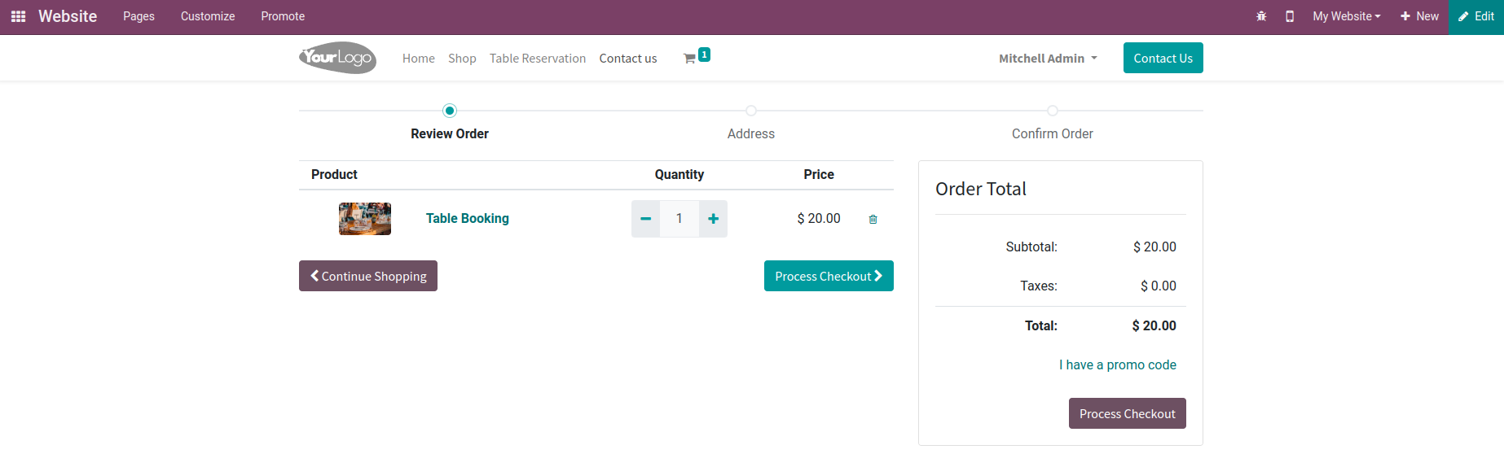This screenshot has width=1504, height=467.
Task: Expand the My Website dropdown
Action: tap(1346, 16)
